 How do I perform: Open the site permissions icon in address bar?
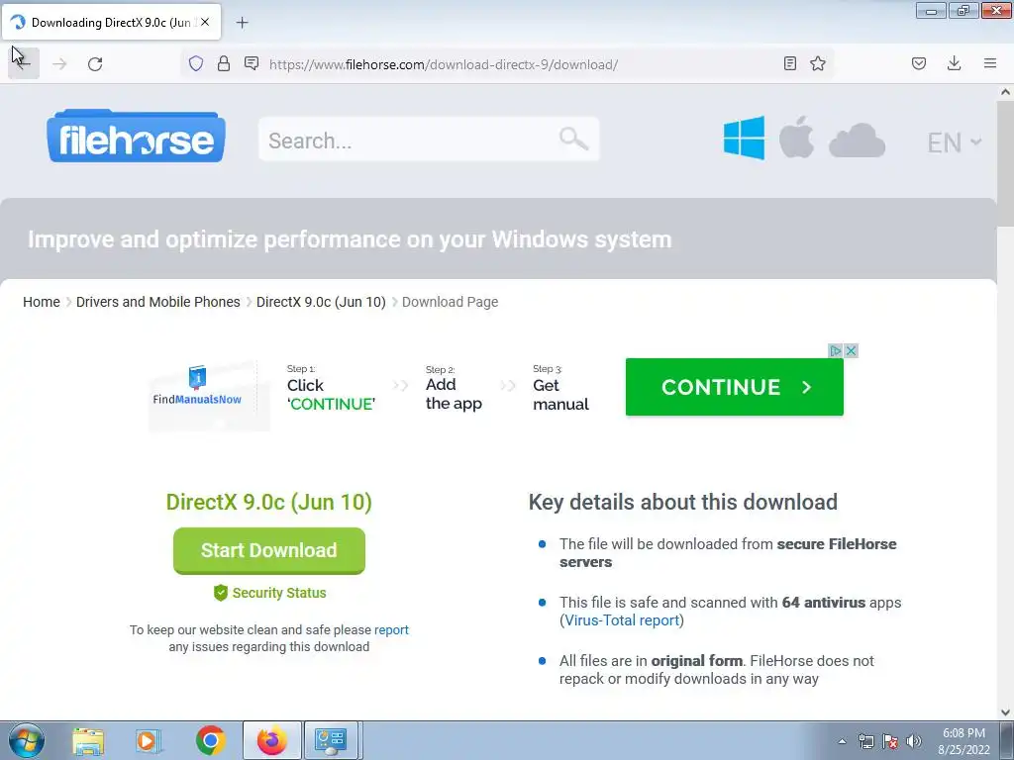(252, 63)
